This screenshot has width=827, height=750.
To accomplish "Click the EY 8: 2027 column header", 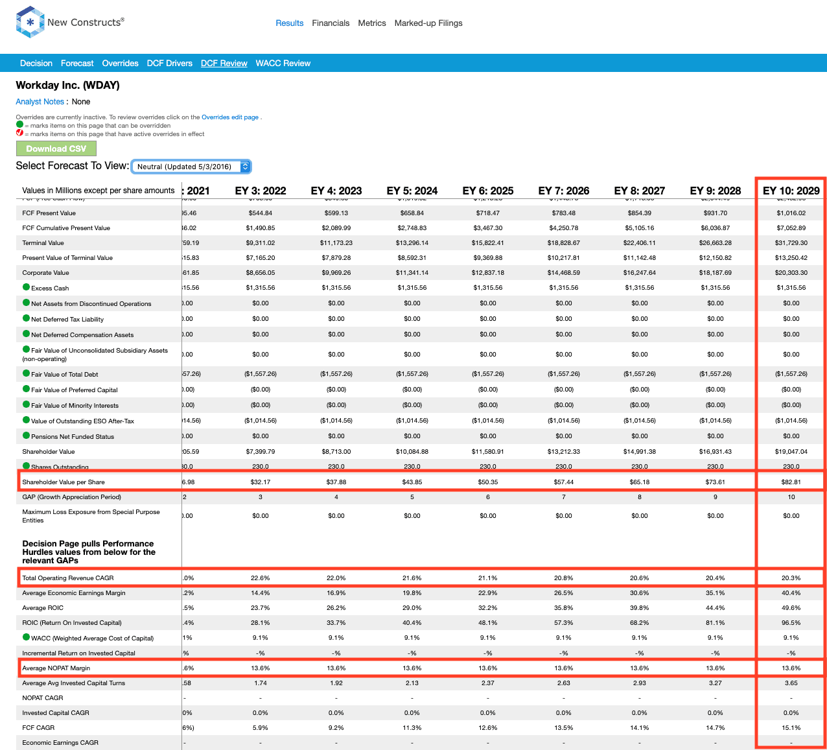I will click(640, 191).
